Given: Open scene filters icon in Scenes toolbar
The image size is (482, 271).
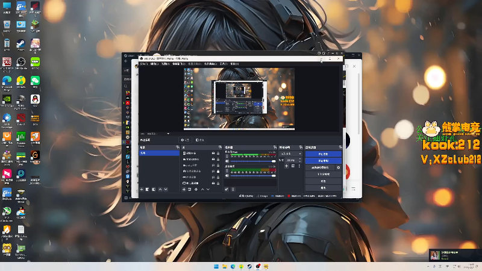Looking at the screenshot, I should [x=154, y=189].
